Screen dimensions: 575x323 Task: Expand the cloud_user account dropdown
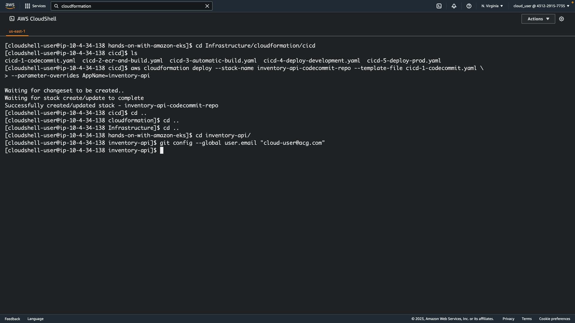541,6
